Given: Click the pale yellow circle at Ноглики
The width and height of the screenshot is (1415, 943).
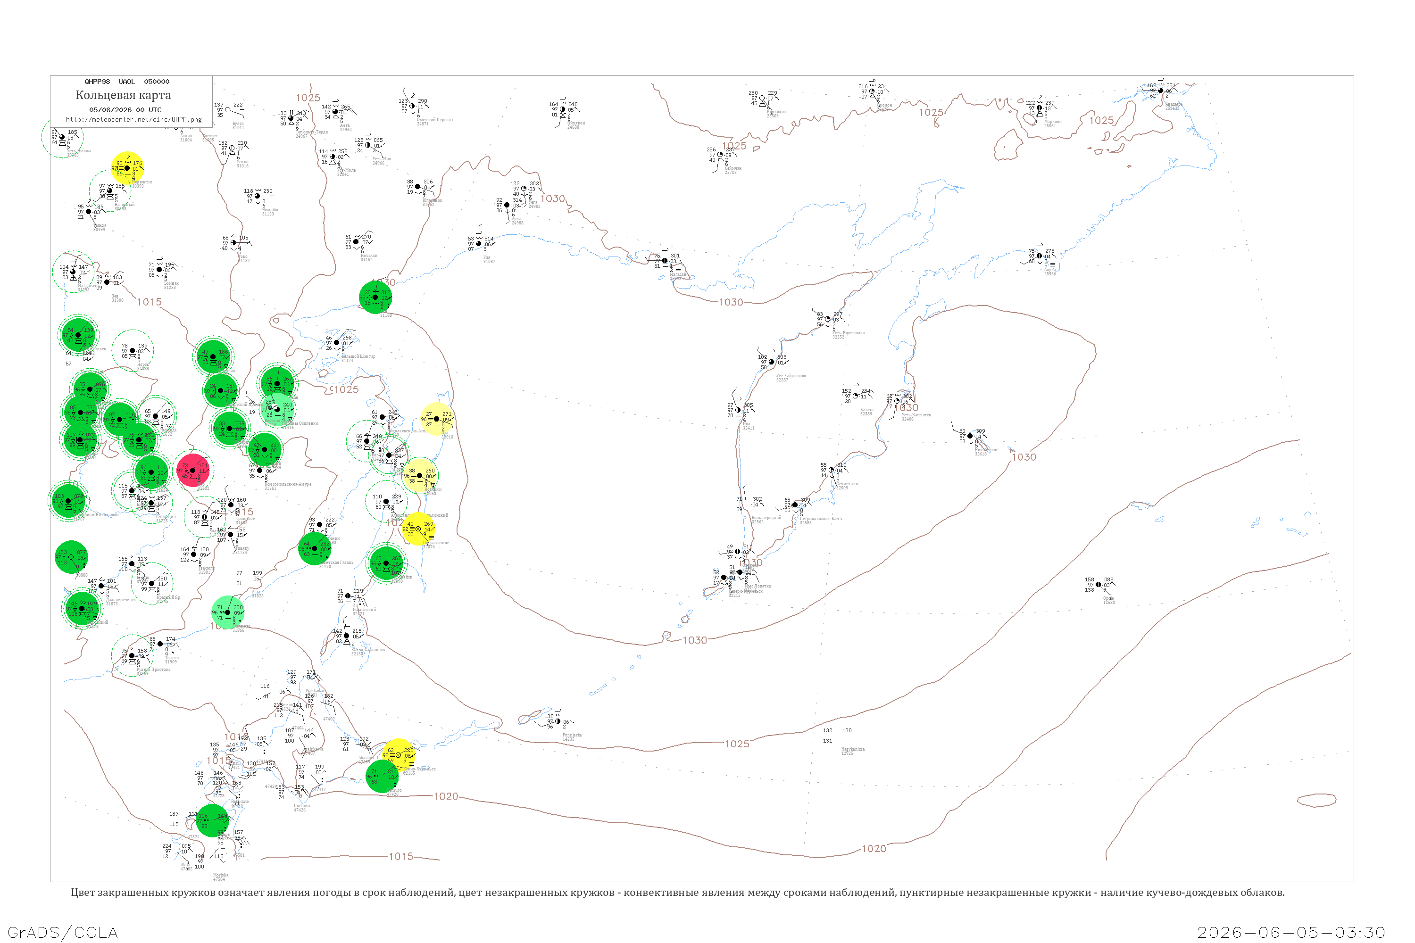Looking at the screenshot, I should click(x=420, y=475).
